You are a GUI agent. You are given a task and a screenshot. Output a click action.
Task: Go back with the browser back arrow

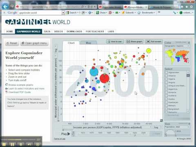click(5, 7)
